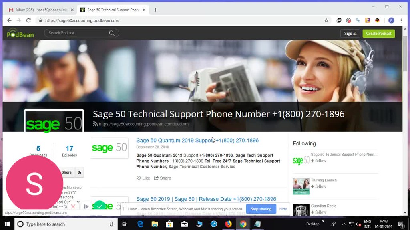Reload the Podbean page
The height and width of the screenshot is (230, 410).
pos(28,20)
